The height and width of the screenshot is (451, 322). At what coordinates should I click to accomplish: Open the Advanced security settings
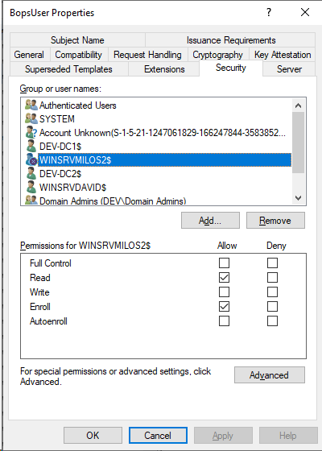(x=270, y=374)
